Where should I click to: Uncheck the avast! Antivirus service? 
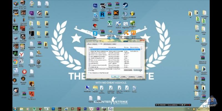(x=89, y=64)
